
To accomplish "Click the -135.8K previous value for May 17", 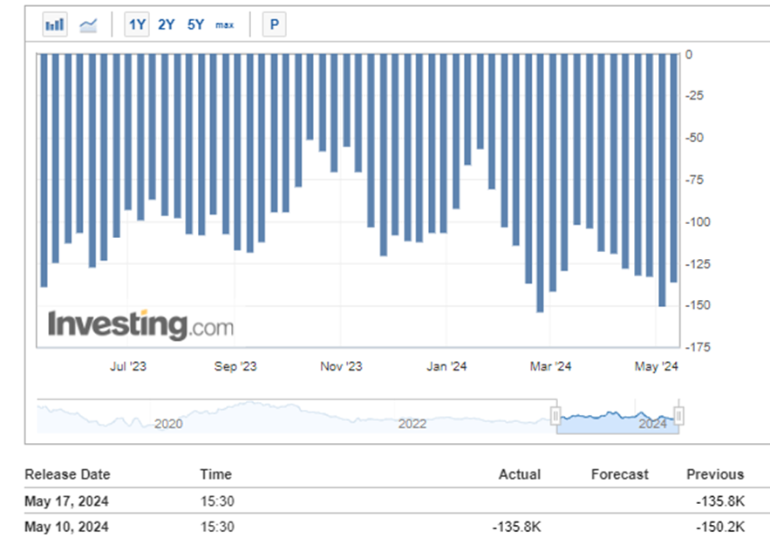I will pos(720,501).
